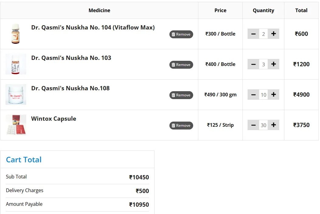320x214 pixels.
Task: Open Wintox Capsule product thumbnail
Action: pos(16,125)
